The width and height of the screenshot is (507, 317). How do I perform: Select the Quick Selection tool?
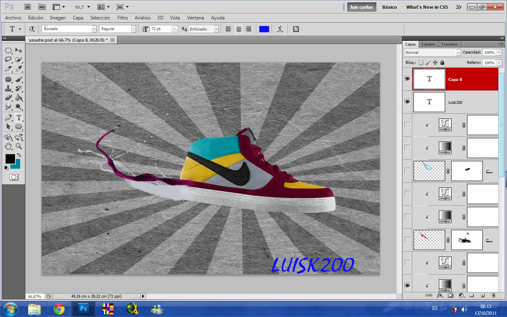click(19, 59)
